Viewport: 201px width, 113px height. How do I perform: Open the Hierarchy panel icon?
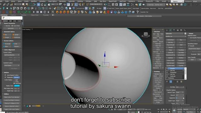tap(174, 30)
